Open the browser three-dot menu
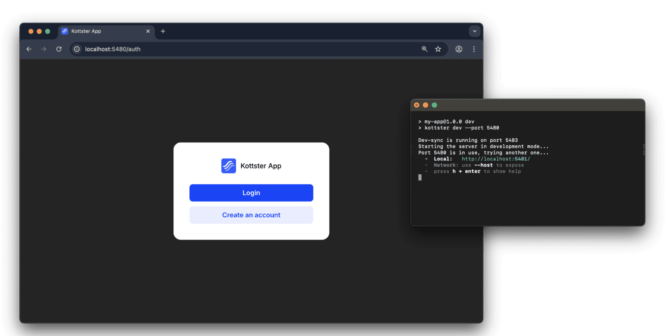The image size is (670, 336). 474,49
